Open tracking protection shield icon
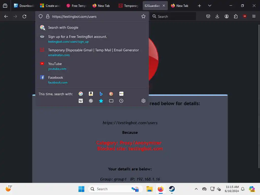 pyautogui.click(x=41, y=17)
